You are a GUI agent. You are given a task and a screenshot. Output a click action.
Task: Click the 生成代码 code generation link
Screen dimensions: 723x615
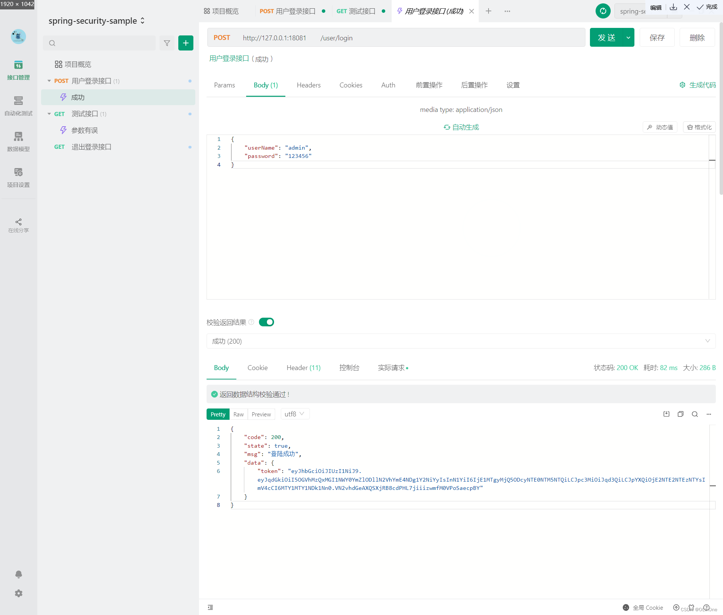[x=698, y=85]
